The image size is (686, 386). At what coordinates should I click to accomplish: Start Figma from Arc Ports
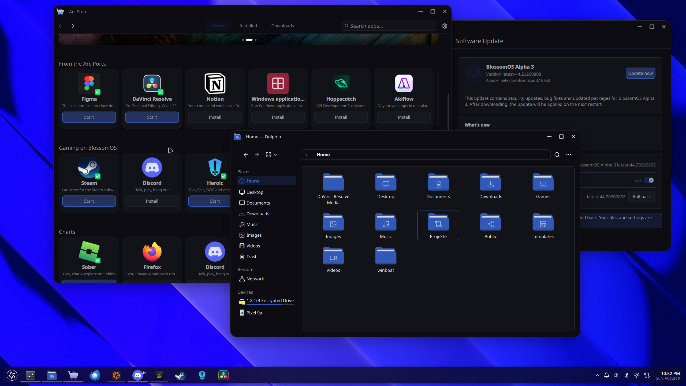coord(89,117)
